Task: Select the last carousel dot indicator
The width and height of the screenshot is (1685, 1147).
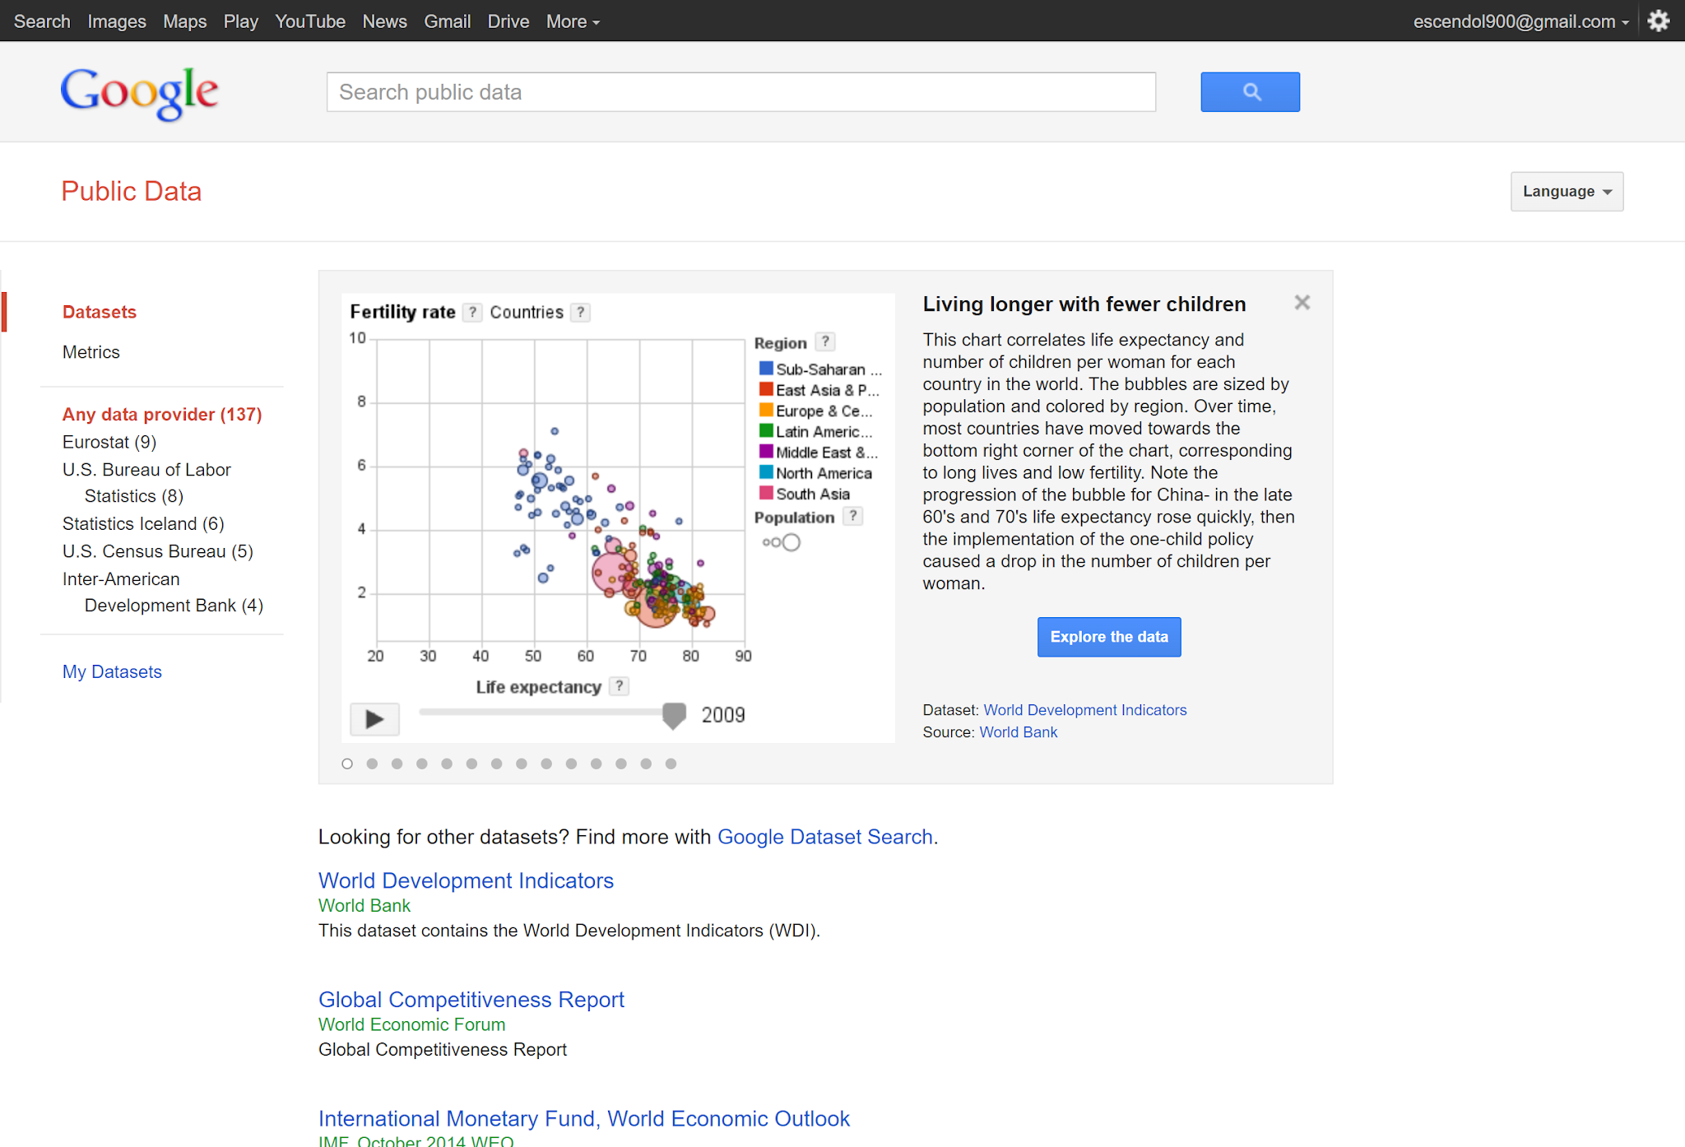Action: [671, 764]
